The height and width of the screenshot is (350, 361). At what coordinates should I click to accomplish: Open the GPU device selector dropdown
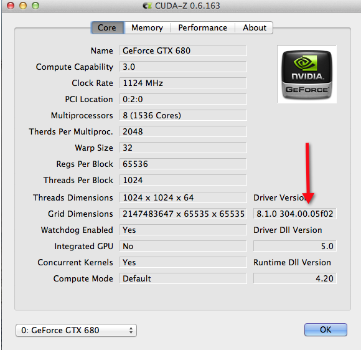[x=76, y=330]
